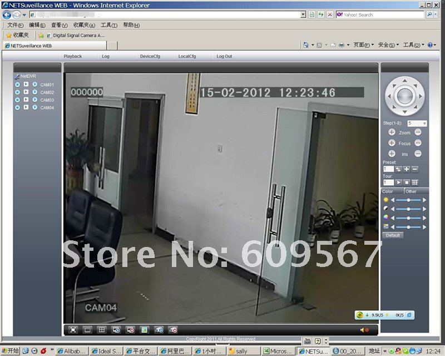Delete preset with the minus icon
This screenshot has width=445, height=356.
coord(415,169)
